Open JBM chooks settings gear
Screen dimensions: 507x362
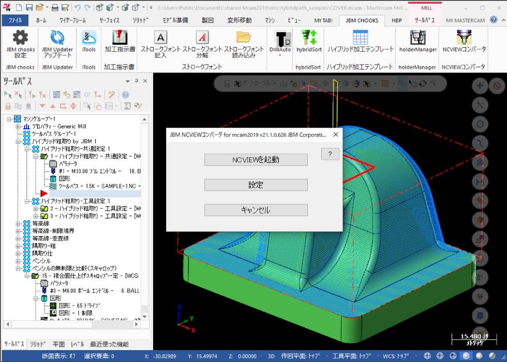click(x=20, y=38)
